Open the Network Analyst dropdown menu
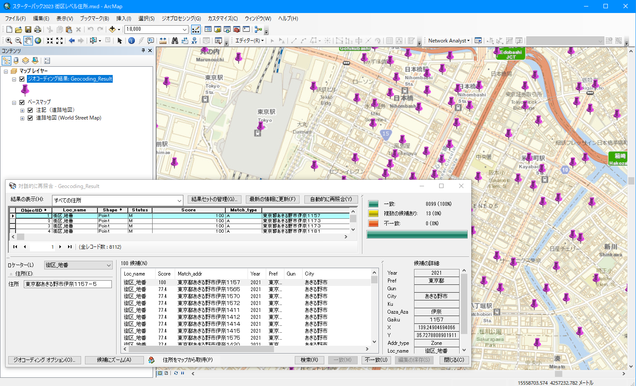636x386 pixels. (x=449, y=41)
